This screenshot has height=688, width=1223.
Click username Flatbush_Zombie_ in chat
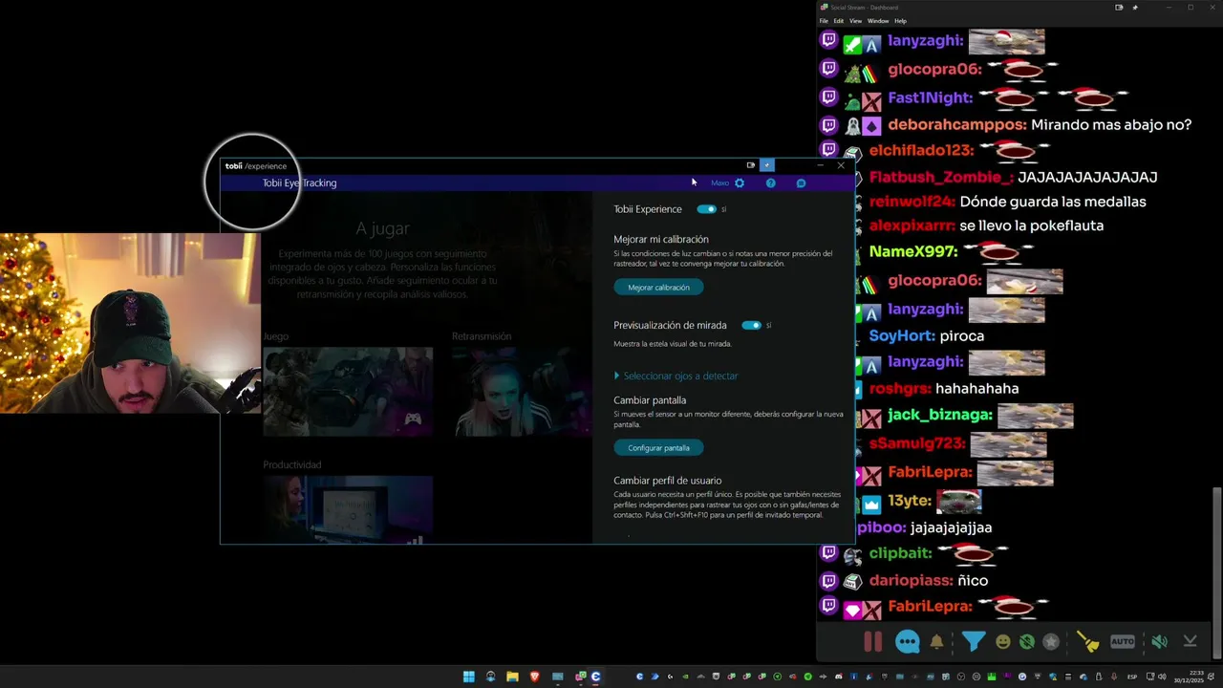click(941, 178)
